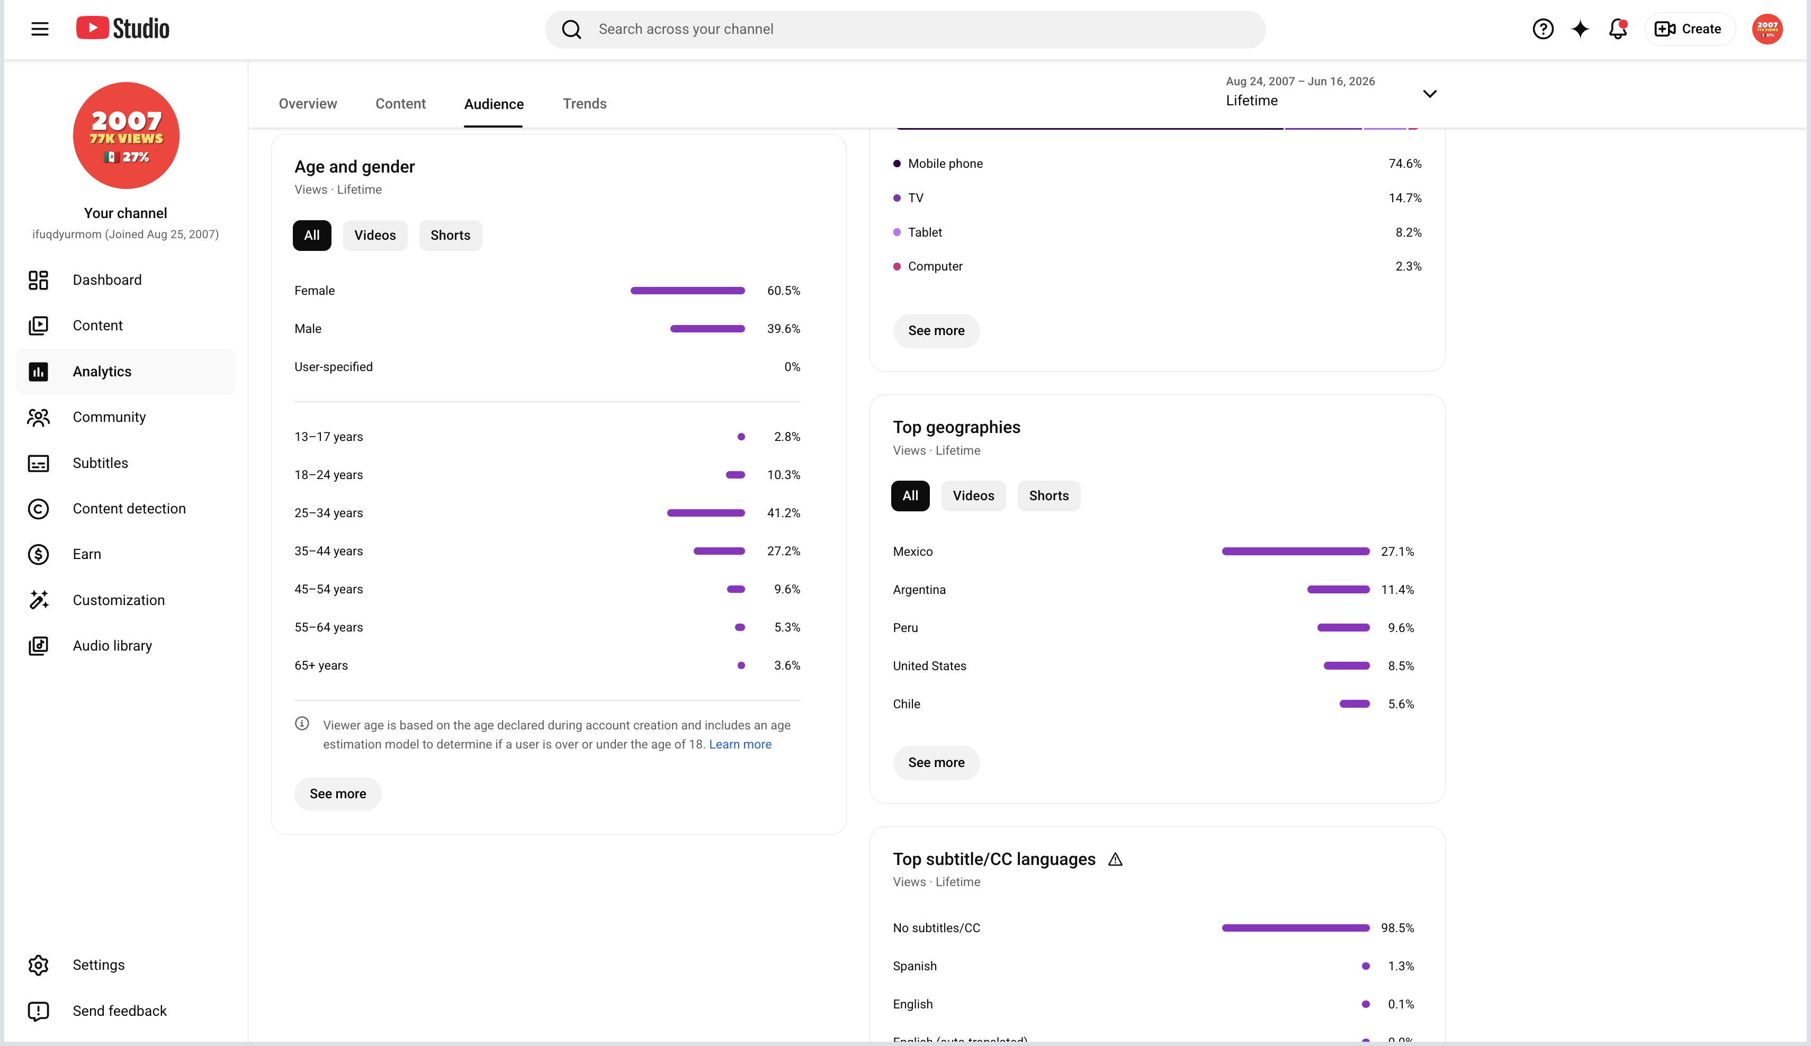Click the Settings gear icon
Screen dimensions: 1811x1046
pos(38,965)
